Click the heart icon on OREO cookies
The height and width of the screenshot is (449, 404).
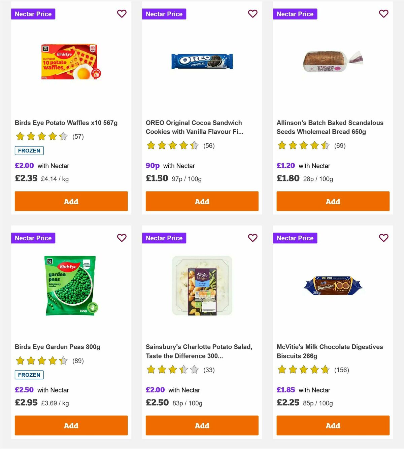coord(252,14)
